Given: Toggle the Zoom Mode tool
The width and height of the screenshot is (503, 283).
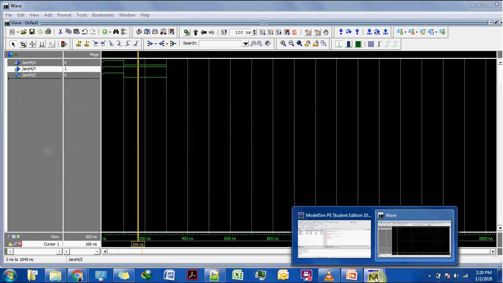Looking at the screenshot, I should pos(23,44).
